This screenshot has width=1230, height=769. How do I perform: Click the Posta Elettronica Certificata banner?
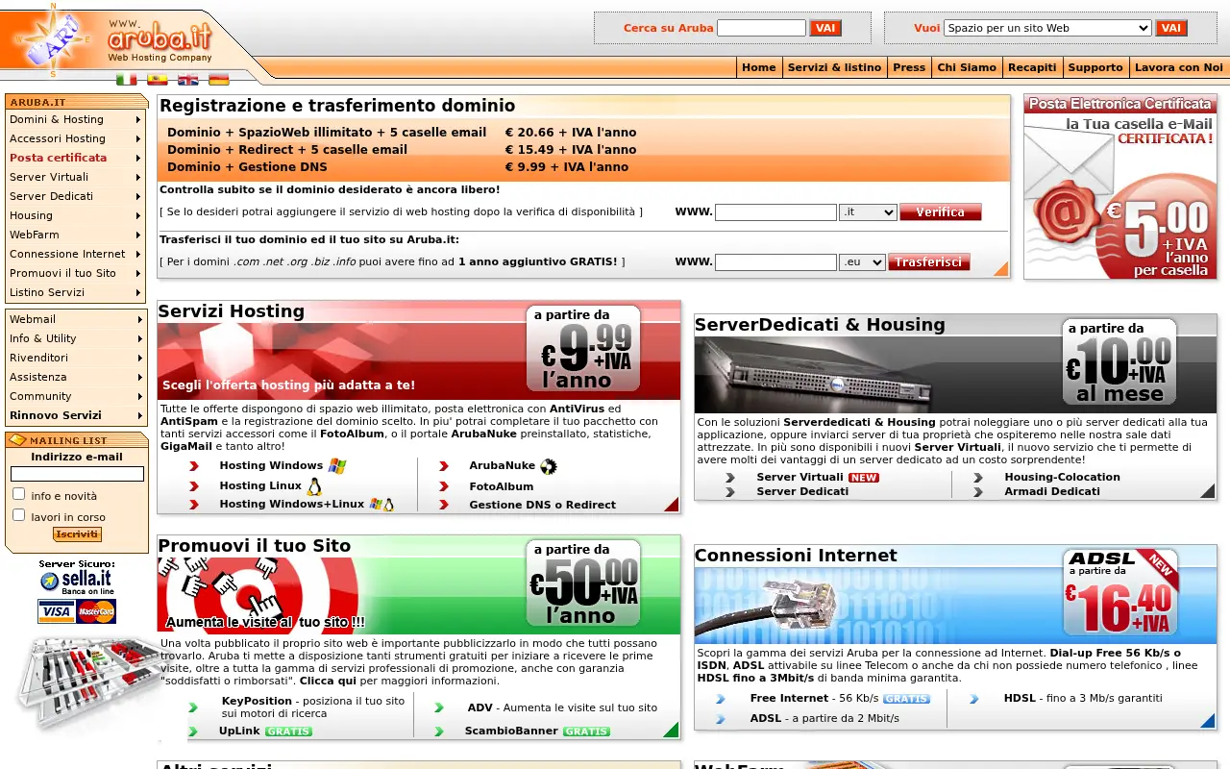1120,186
